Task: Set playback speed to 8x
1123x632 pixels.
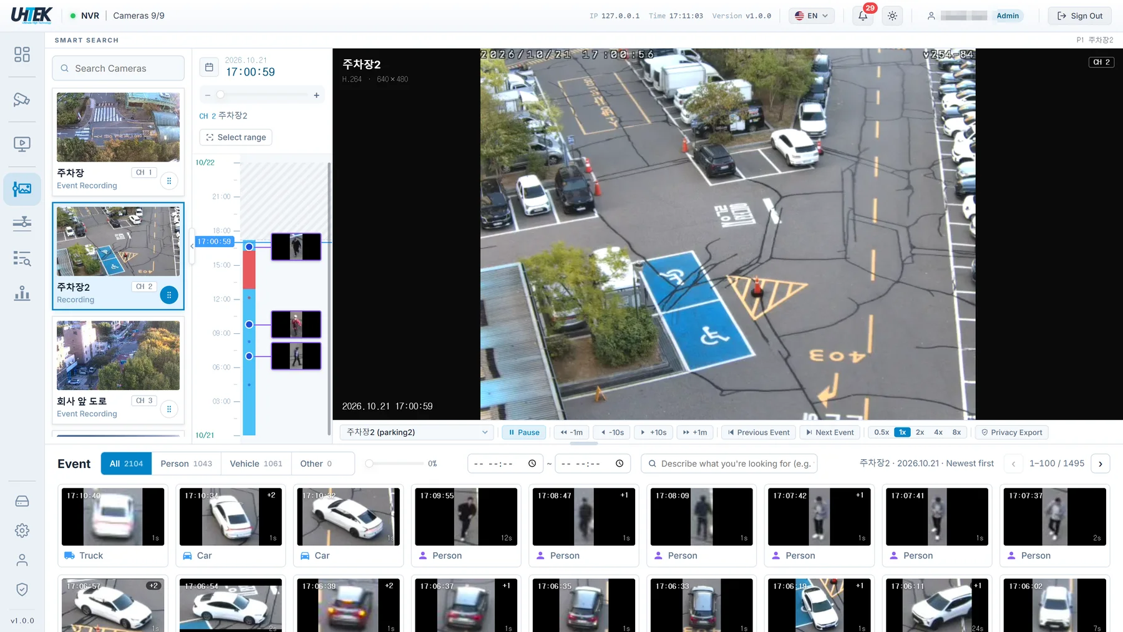Action: point(956,432)
